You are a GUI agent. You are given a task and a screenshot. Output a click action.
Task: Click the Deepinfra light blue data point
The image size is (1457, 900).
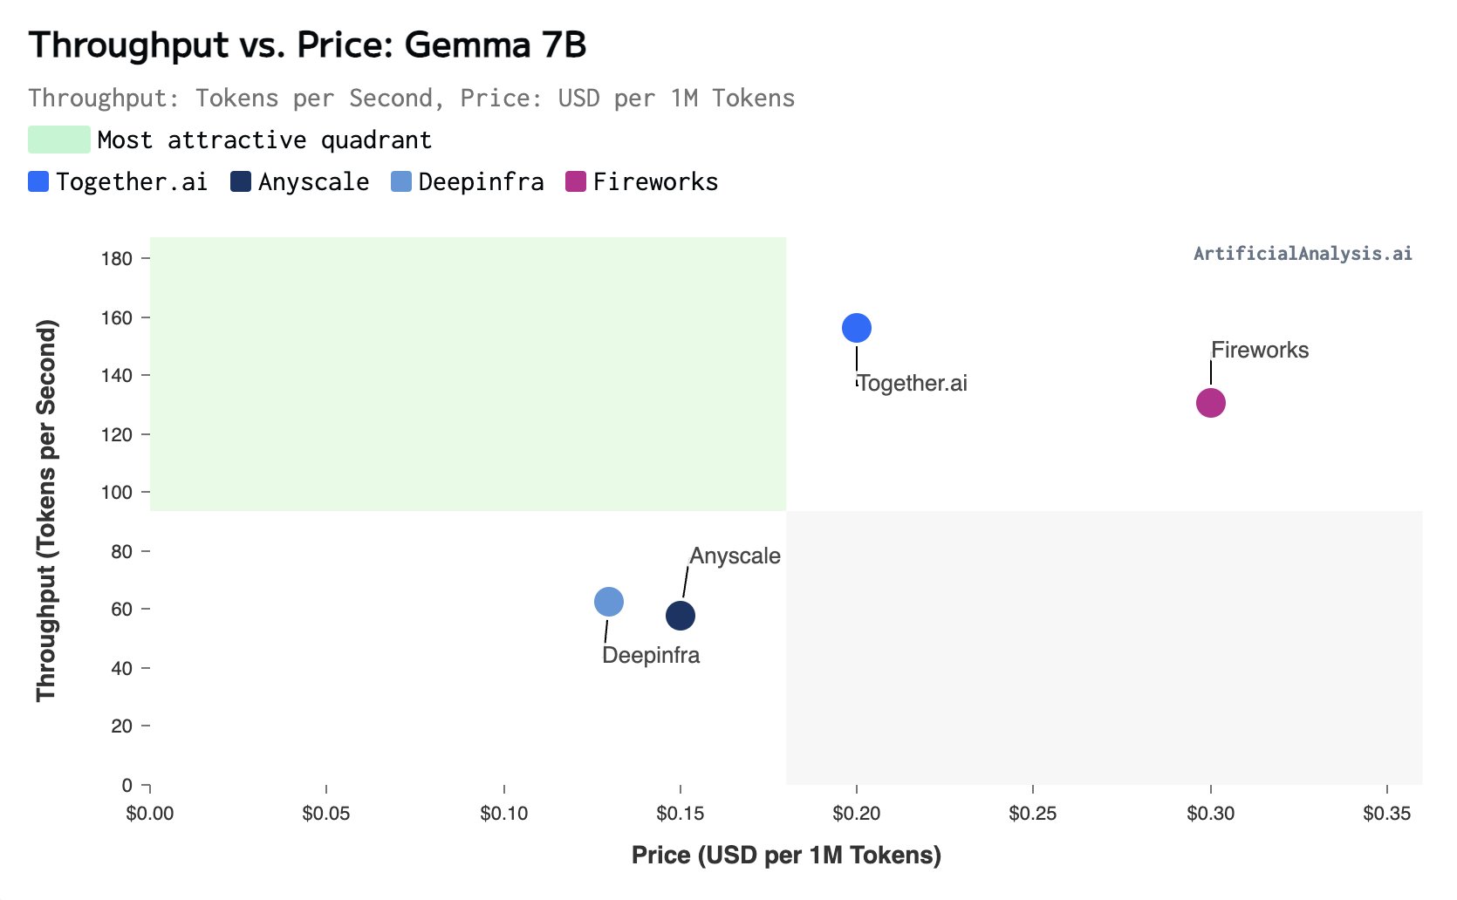click(609, 602)
